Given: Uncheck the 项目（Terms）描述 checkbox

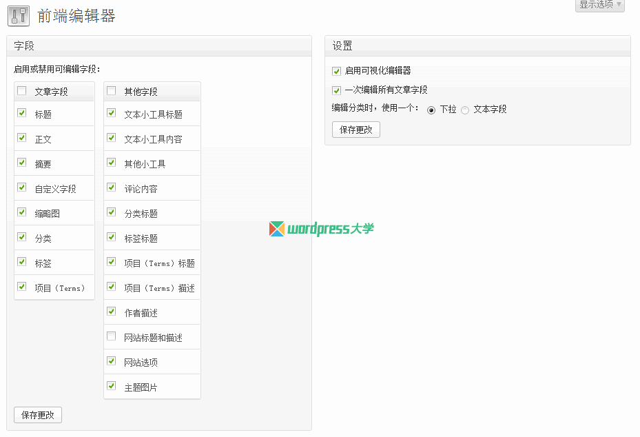Looking at the screenshot, I should (x=112, y=286).
